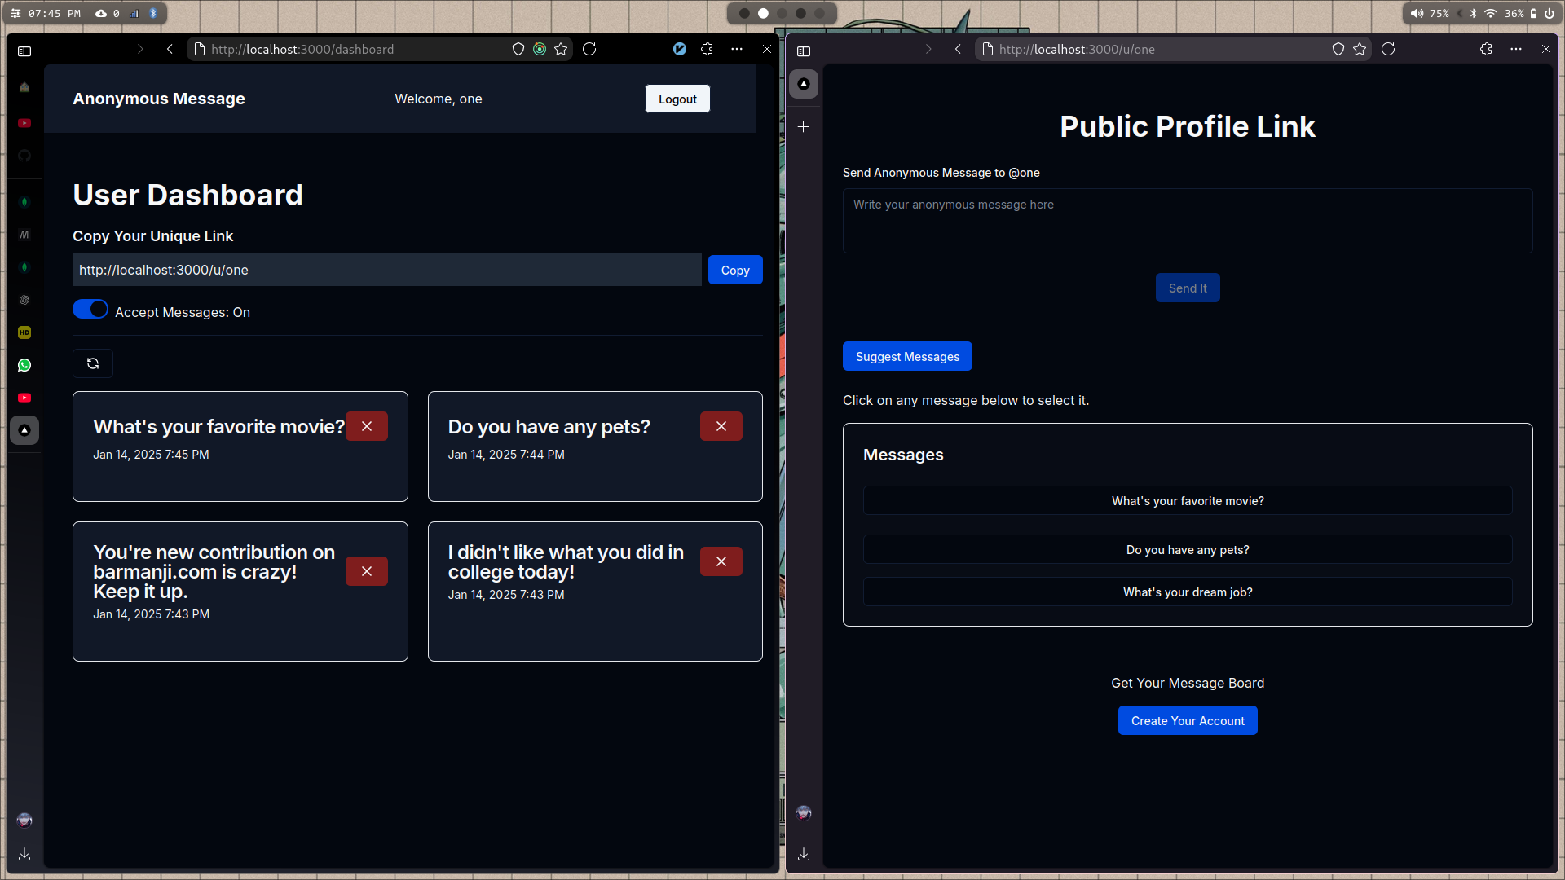This screenshot has width=1565, height=880.
Task: Open the volume indicator in system bar
Action: pyautogui.click(x=1430, y=13)
